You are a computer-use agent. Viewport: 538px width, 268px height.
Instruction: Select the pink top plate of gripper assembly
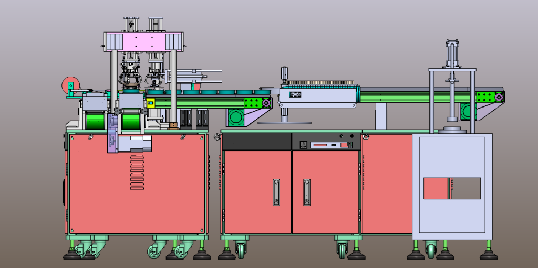(x=144, y=41)
